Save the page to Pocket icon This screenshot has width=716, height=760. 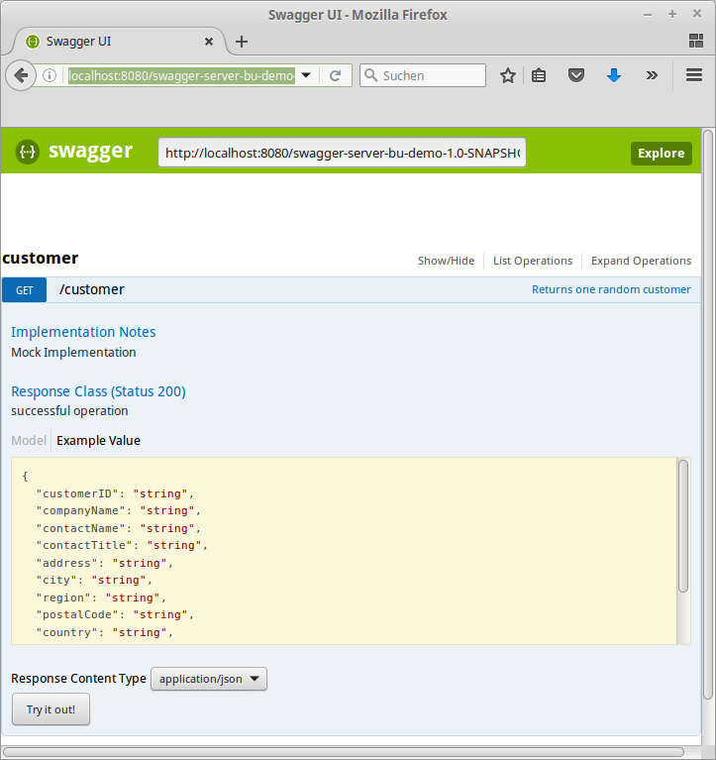click(576, 75)
